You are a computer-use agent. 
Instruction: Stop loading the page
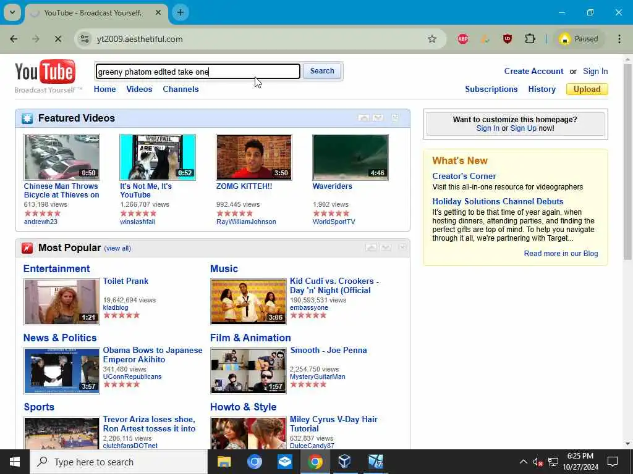(x=57, y=39)
